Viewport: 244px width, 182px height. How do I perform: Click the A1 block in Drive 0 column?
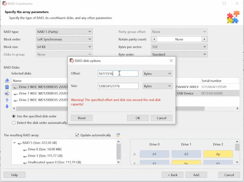coord(154,154)
